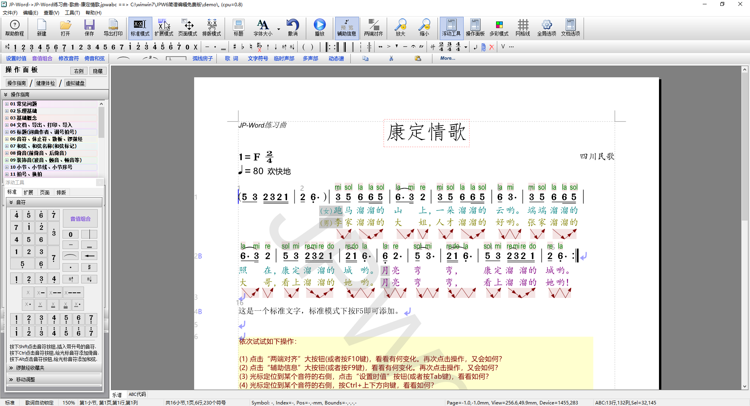
Task: Toggle the Floating Tools (浮动工具) panel
Action: [x=451, y=27]
